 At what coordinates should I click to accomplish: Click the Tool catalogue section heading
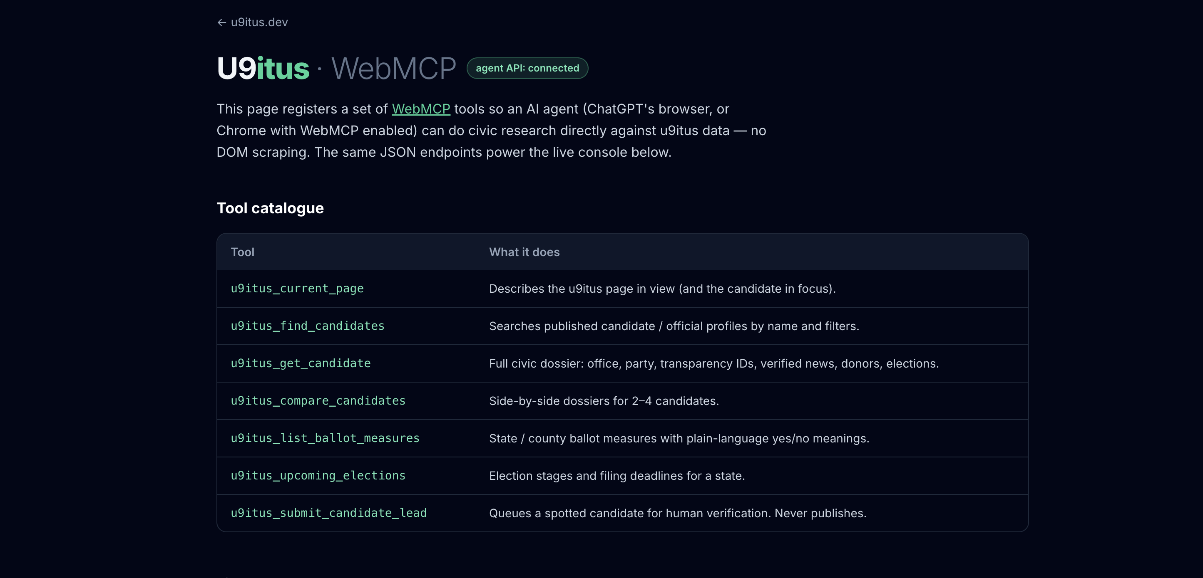click(x=270, y=208)
